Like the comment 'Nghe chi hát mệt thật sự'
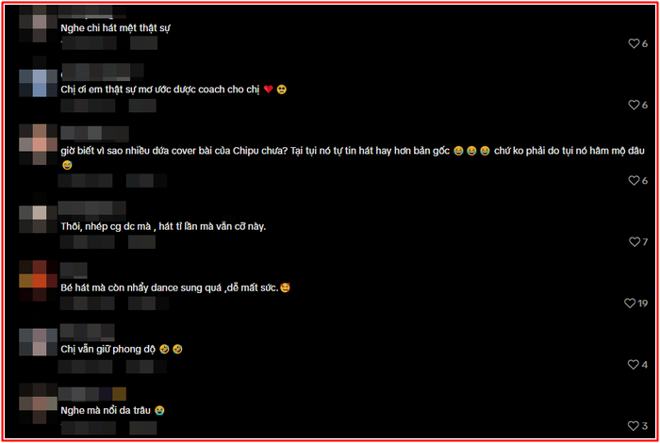Image resolution: width=660 pixels, height=443 pixels. (x=634, y=43)
